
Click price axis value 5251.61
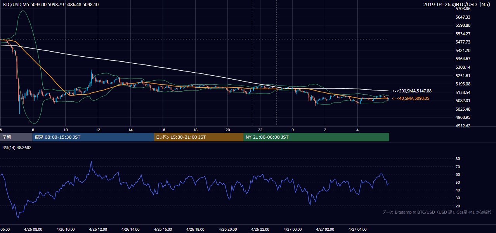pyautogui.click(x=463, y=76)
